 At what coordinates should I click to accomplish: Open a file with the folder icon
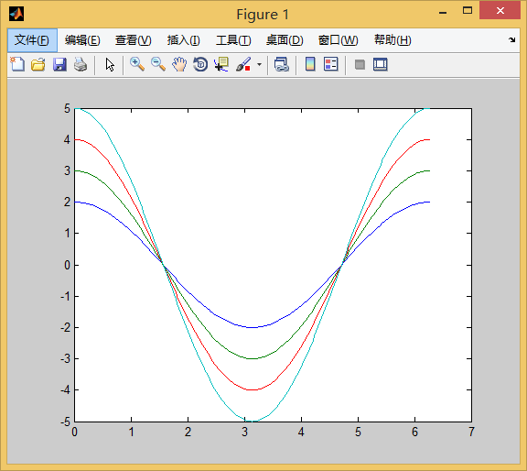click(38, 64)
